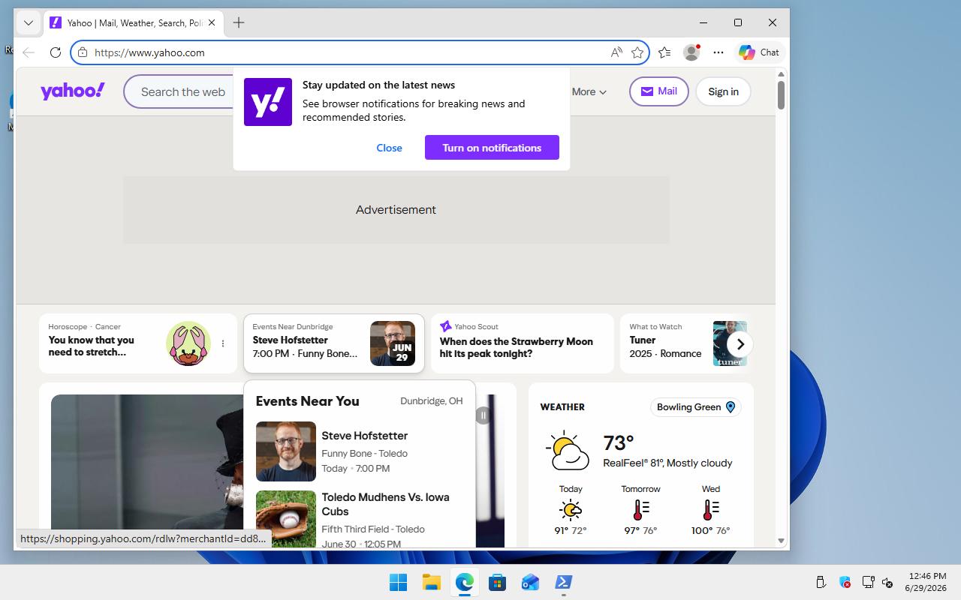Refresh the Yahoo page
This screenshot has width=961, height=600.
[55, 52]
